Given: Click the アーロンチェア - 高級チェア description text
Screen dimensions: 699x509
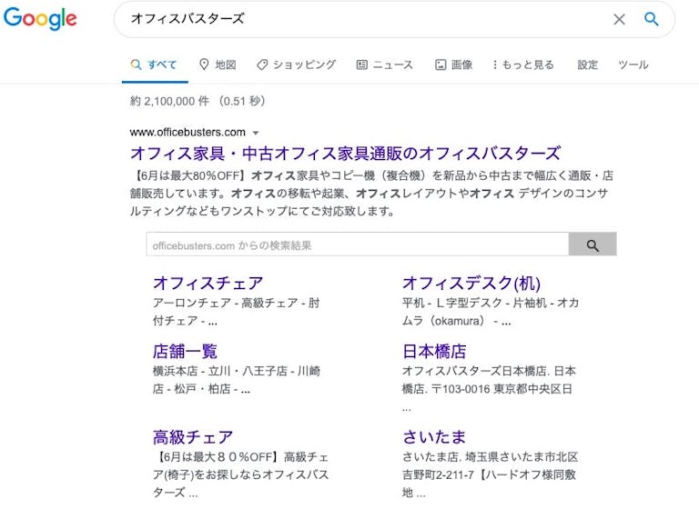Looking at the screenshot, I should 237,312.
